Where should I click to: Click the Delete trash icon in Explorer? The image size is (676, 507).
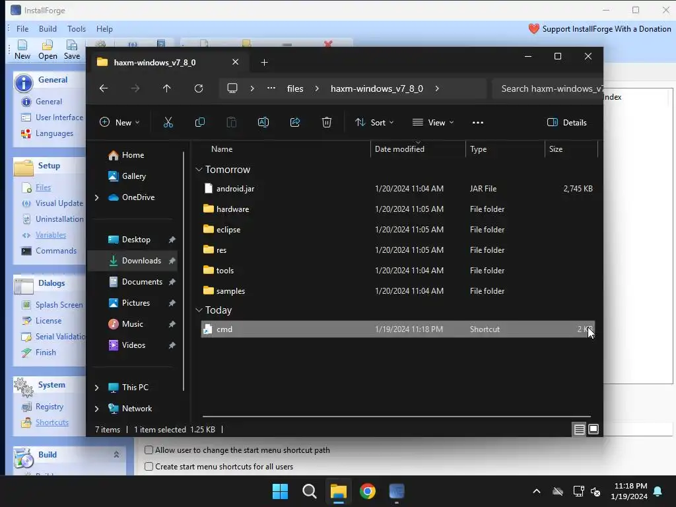(327, 122)
